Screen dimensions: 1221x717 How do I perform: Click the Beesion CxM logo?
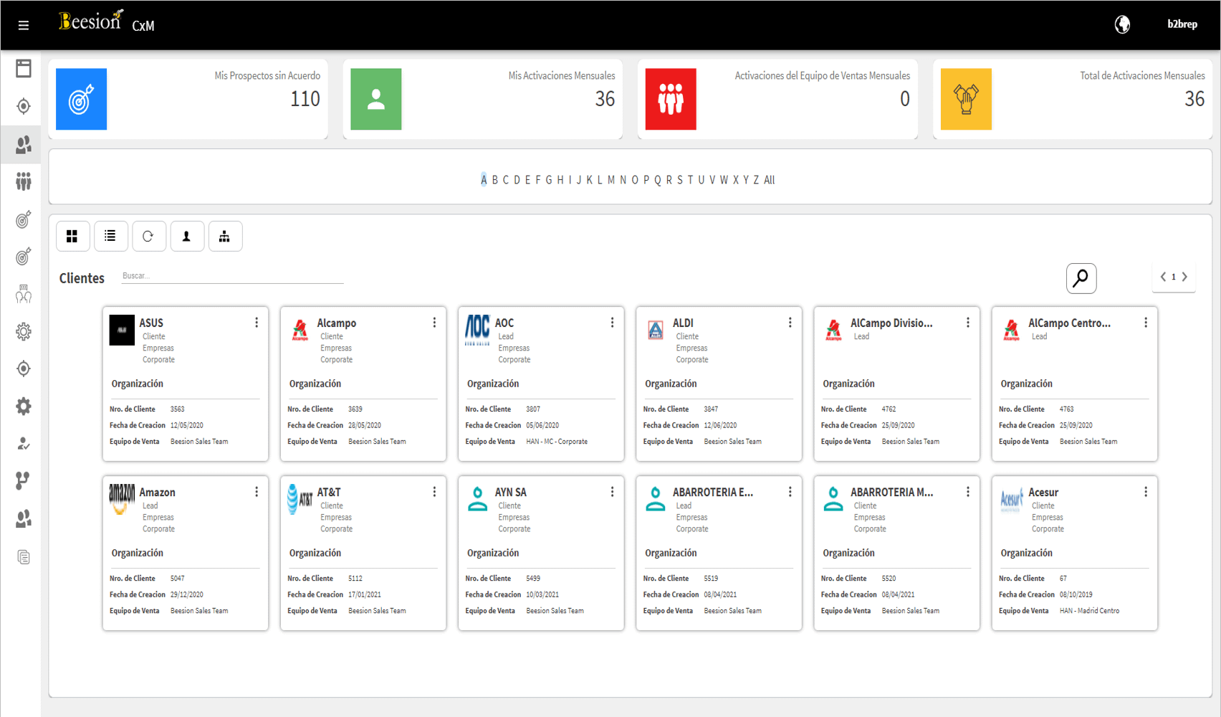106,22
